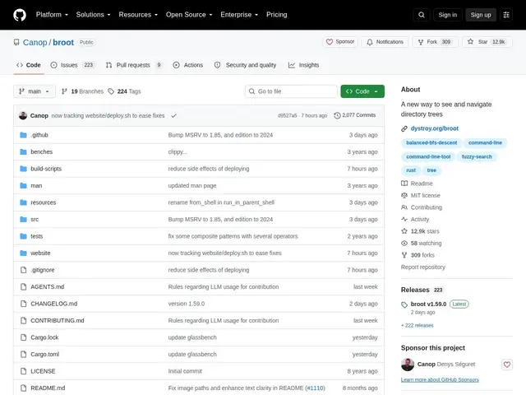526x395 pixels.
Task: Open the appearance settings icon beside Sign up
Action: (x=506, y=15)
